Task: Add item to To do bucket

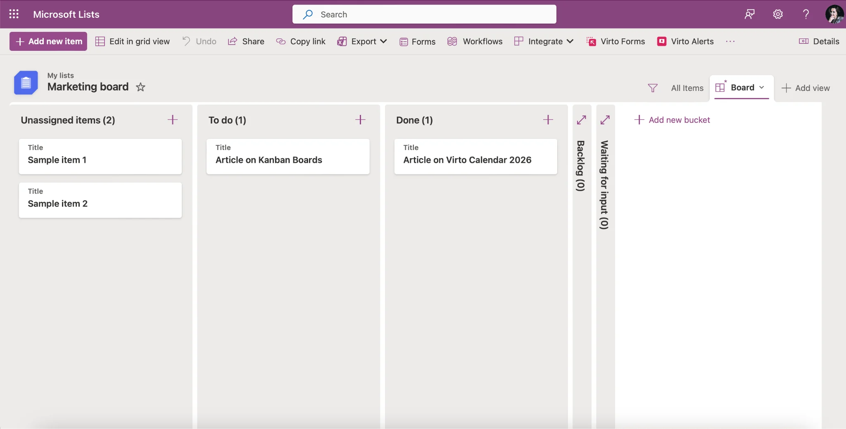Action: pyautogui.click(x=360, y=120)
